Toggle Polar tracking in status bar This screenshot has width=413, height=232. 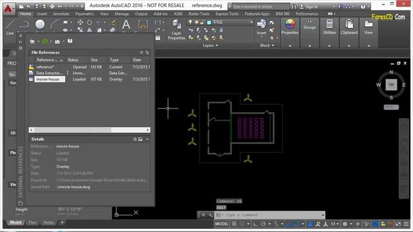(x=263, y=224)
